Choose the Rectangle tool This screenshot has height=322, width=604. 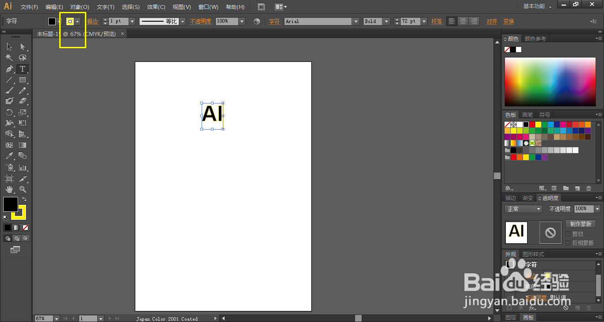click(x=23, y=80)
